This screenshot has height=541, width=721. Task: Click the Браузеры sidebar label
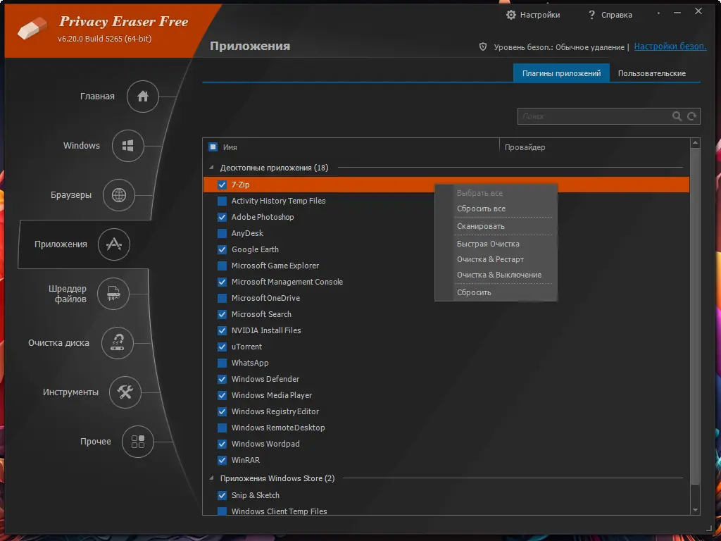[x=71, y=195]
